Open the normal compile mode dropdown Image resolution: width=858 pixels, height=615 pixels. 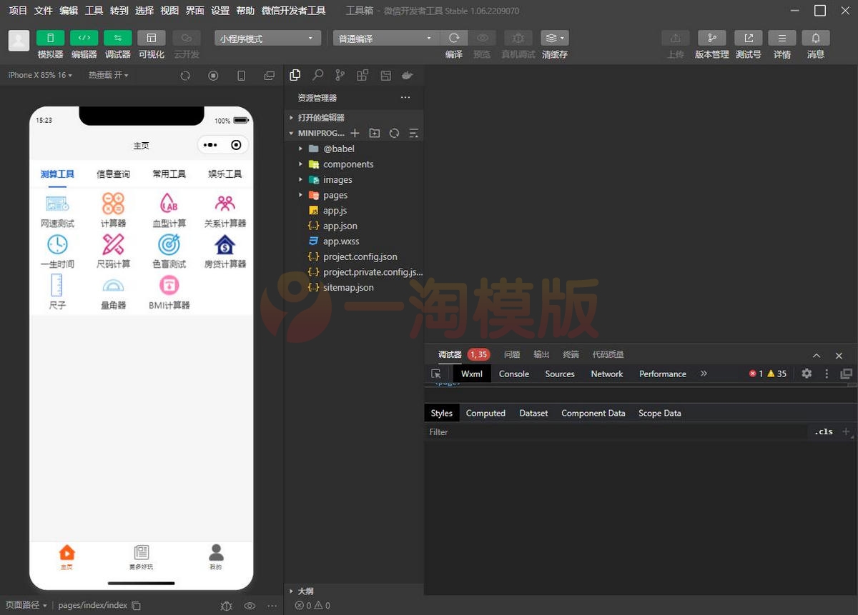pos(385,39)
